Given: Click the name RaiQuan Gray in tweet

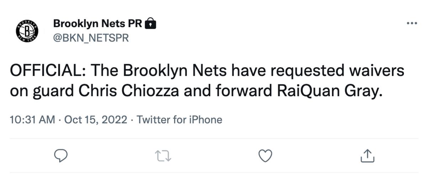Looking at the screenshot, I should [328, 91].
